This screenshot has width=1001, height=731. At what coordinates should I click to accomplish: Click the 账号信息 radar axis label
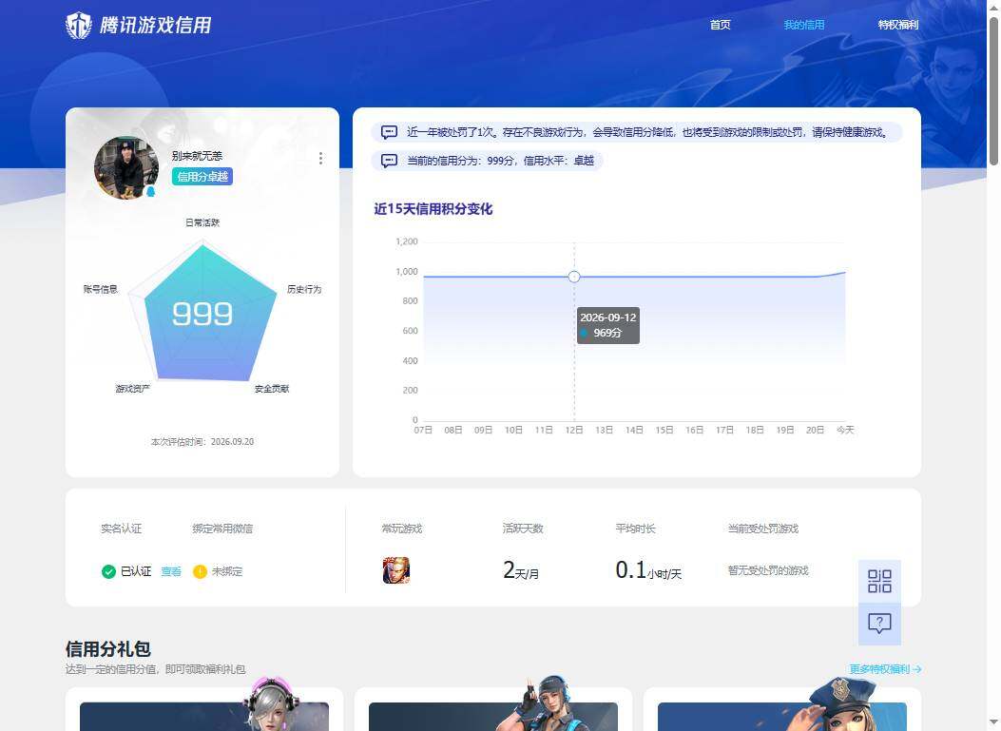pyautogui.click(x=100, y=289)
